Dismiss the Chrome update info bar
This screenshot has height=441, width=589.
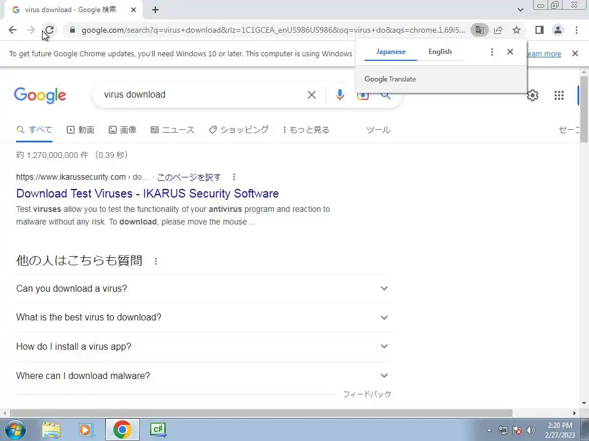coord(575,53)
